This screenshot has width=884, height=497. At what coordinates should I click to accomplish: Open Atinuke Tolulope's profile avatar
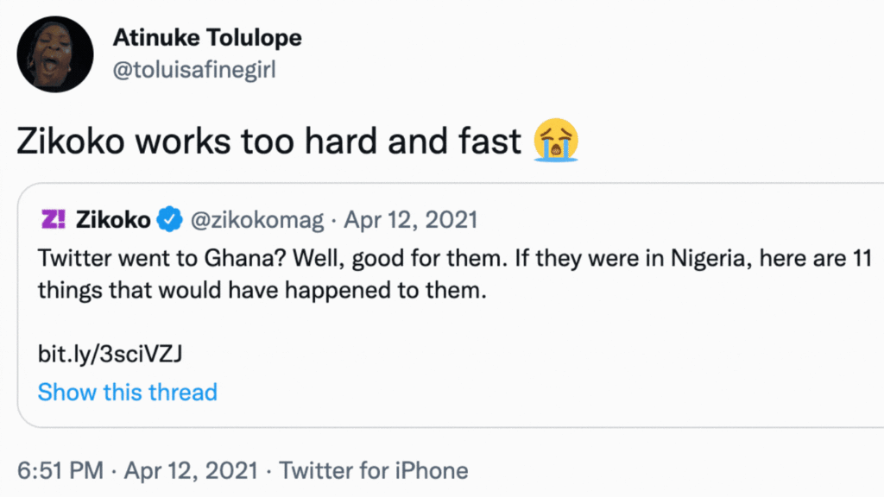tap(54, 53)
